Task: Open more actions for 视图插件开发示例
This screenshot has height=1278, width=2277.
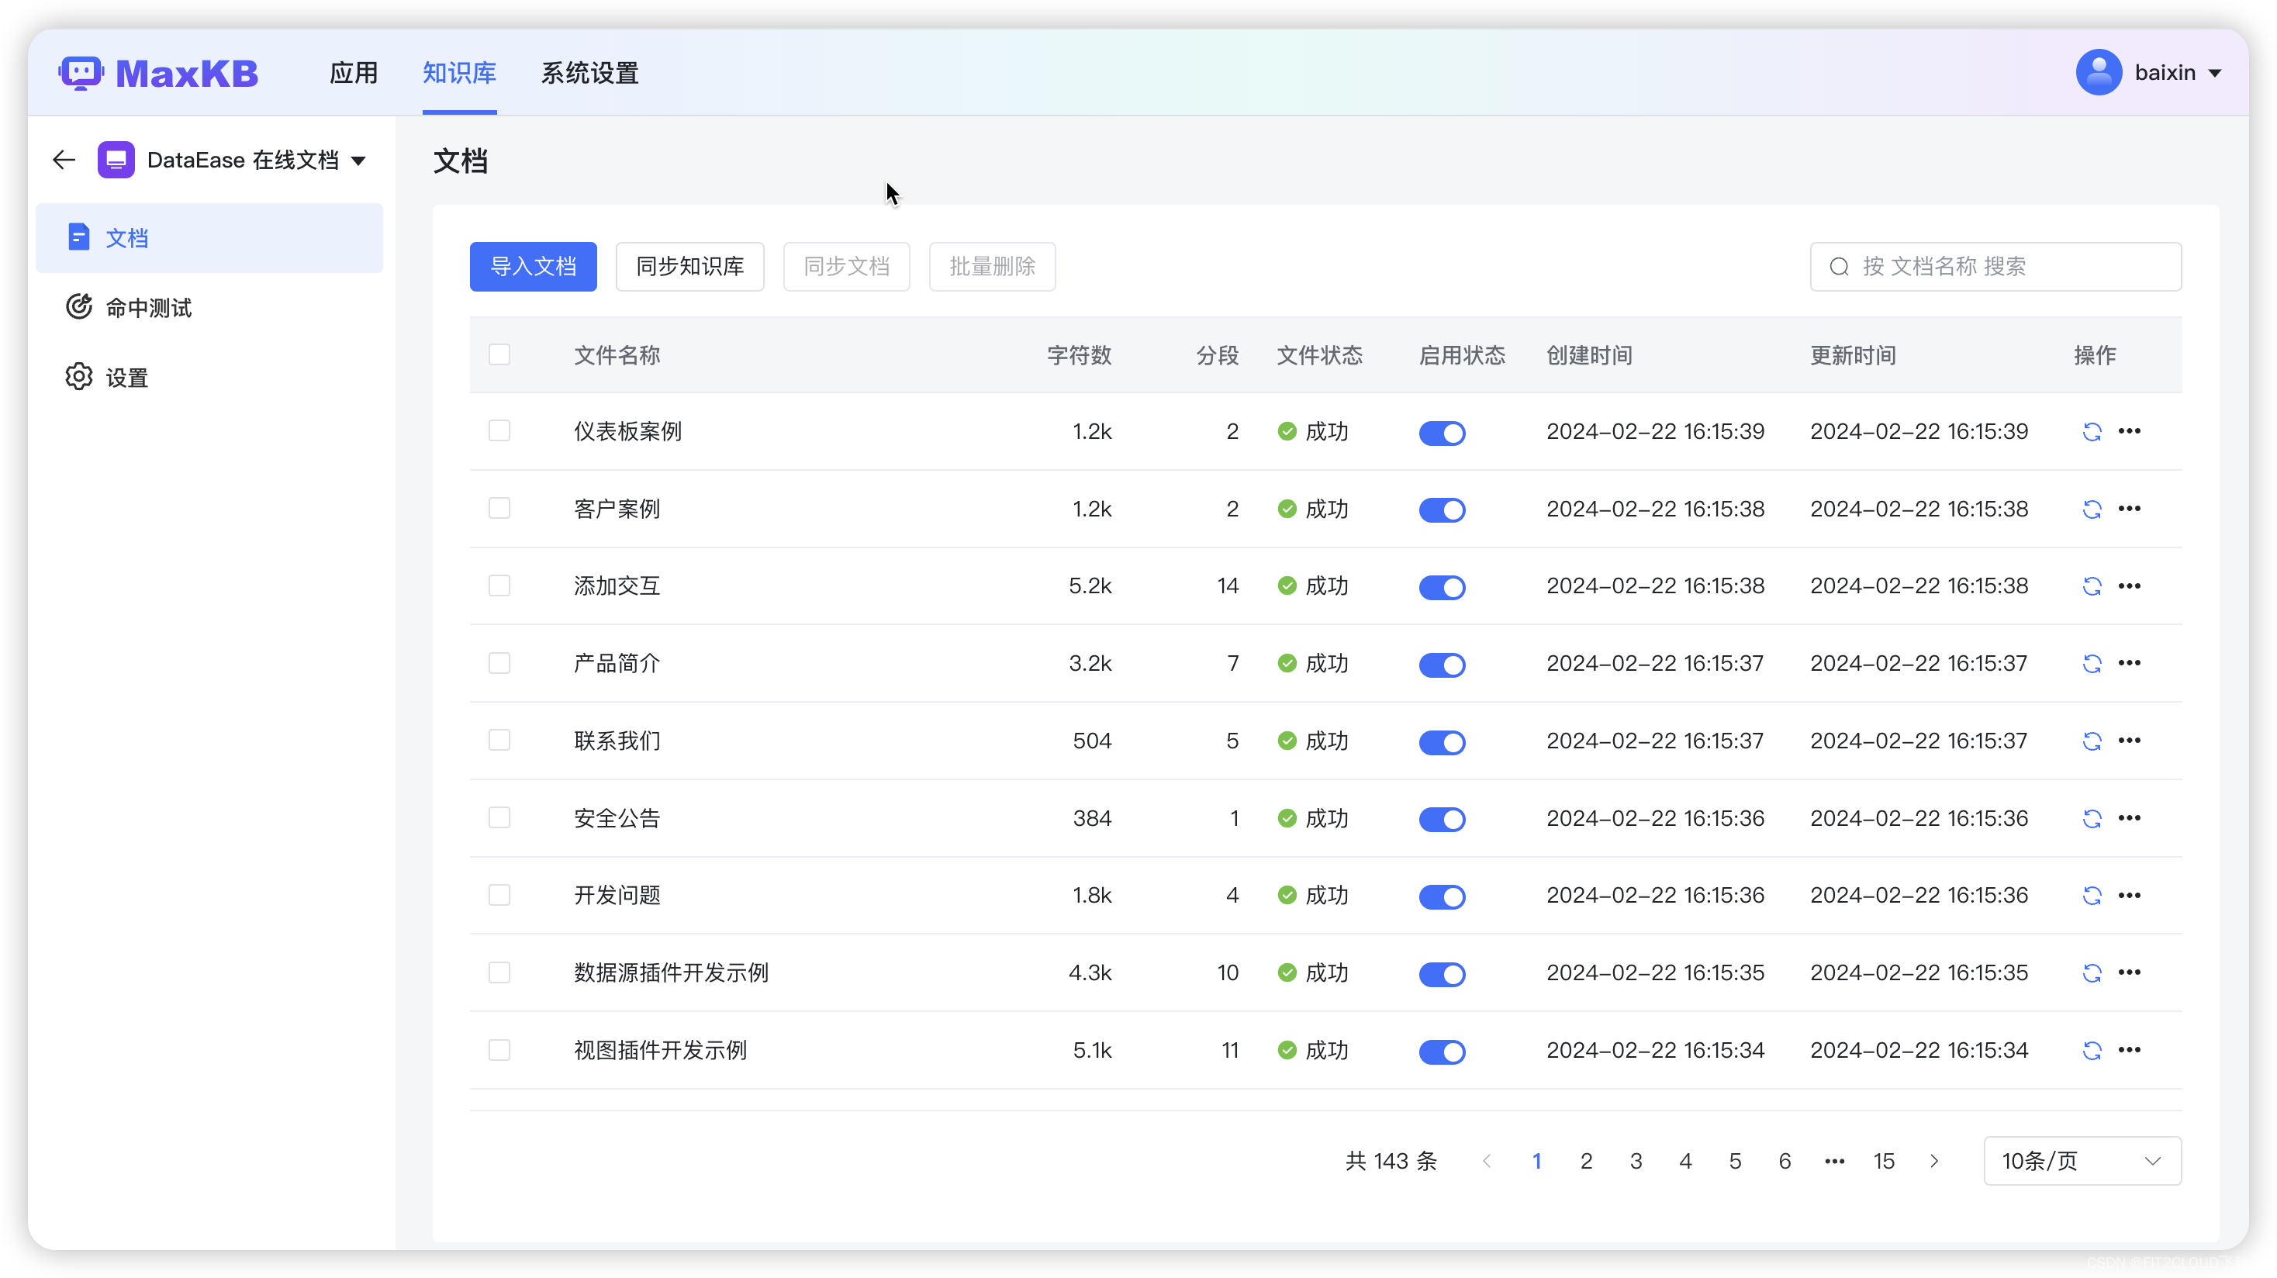Action: [x=2130, y=1050]
